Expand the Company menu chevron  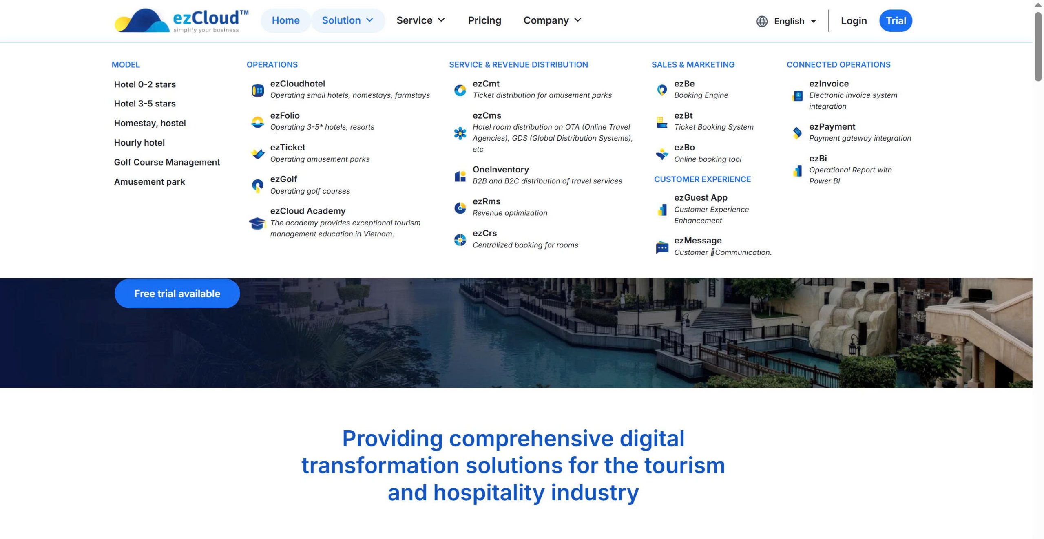(x=577, y=20)
